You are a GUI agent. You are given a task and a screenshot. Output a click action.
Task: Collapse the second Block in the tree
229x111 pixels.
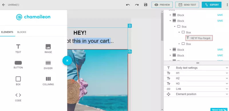click(x=170, y=21)
